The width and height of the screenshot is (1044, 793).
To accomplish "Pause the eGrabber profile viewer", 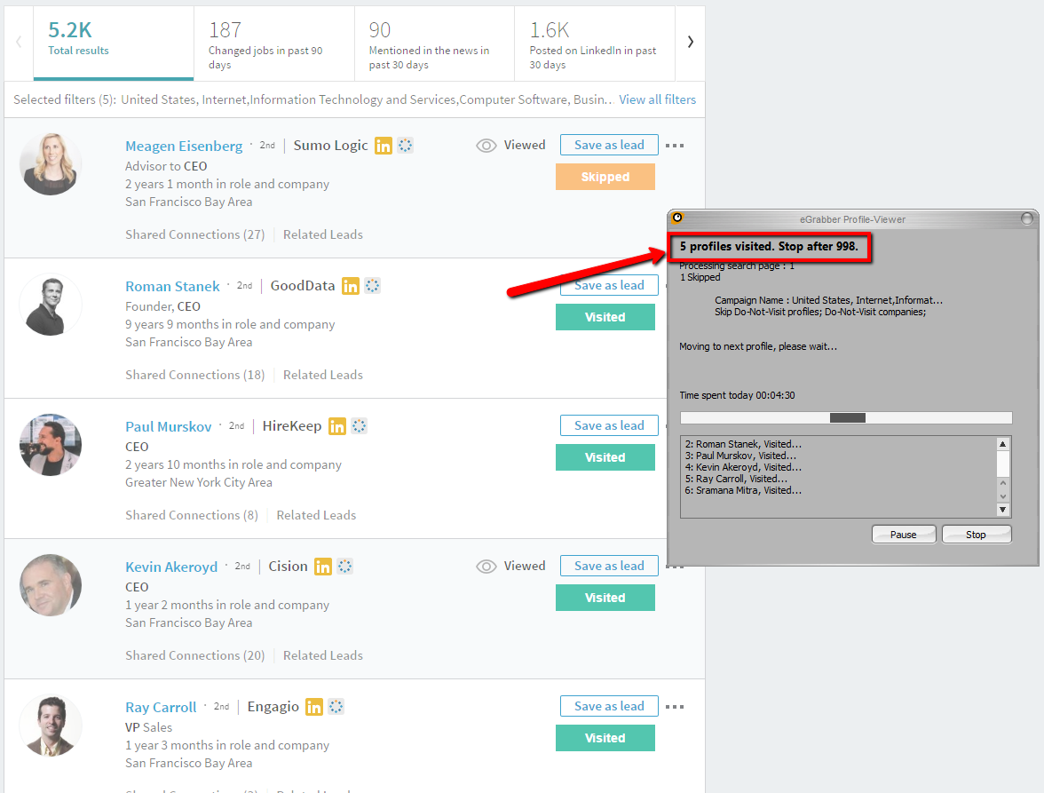I will coord(904,535).
